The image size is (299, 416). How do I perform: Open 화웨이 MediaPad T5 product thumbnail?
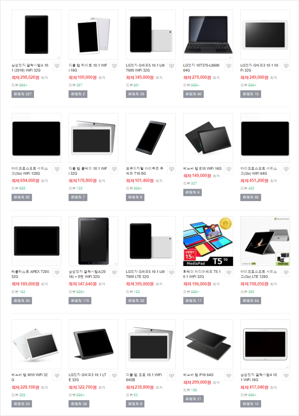point(208,241)
